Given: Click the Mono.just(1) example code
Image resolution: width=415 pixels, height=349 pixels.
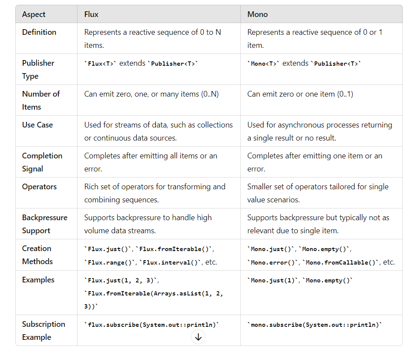Looking at the screenshot, I should (273, 281).
